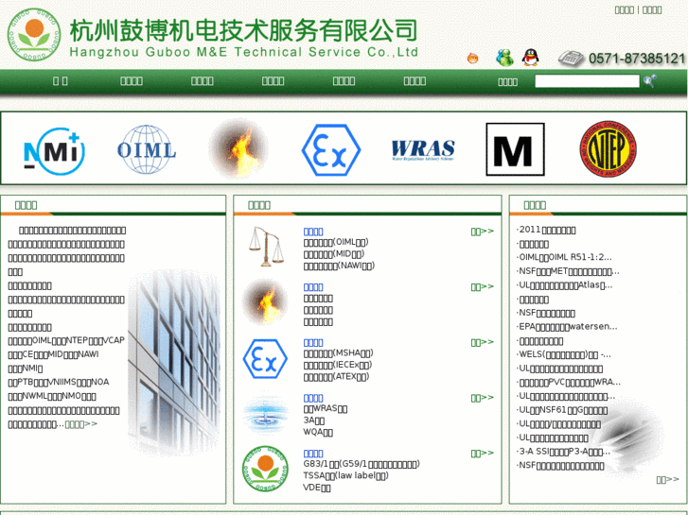Image resolution: width=688 pixels, height=515 pixels.
Task: Open the service link ending with (MSHA)
Action: point(338,352)
